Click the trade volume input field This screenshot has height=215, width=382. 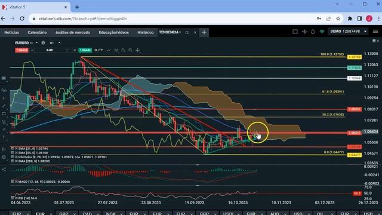click(50, 50)
